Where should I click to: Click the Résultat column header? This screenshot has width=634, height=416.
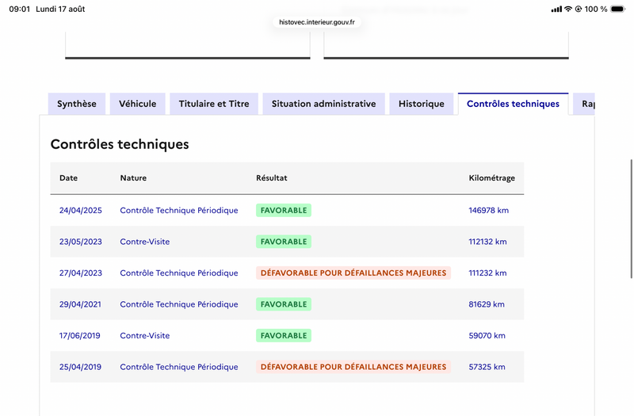(272, 177)
